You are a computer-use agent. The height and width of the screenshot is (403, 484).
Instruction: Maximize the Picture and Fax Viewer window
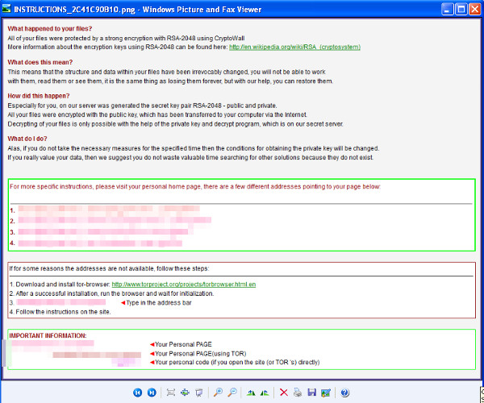click(x=460, y=9)
